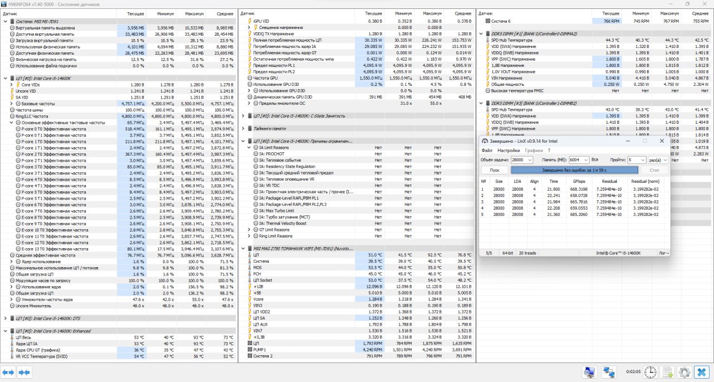Viewport: 714px width, 382px height.
Task: Open the Настройки menu in LinX
Action: pyautogui.click(x=509, y=151)
